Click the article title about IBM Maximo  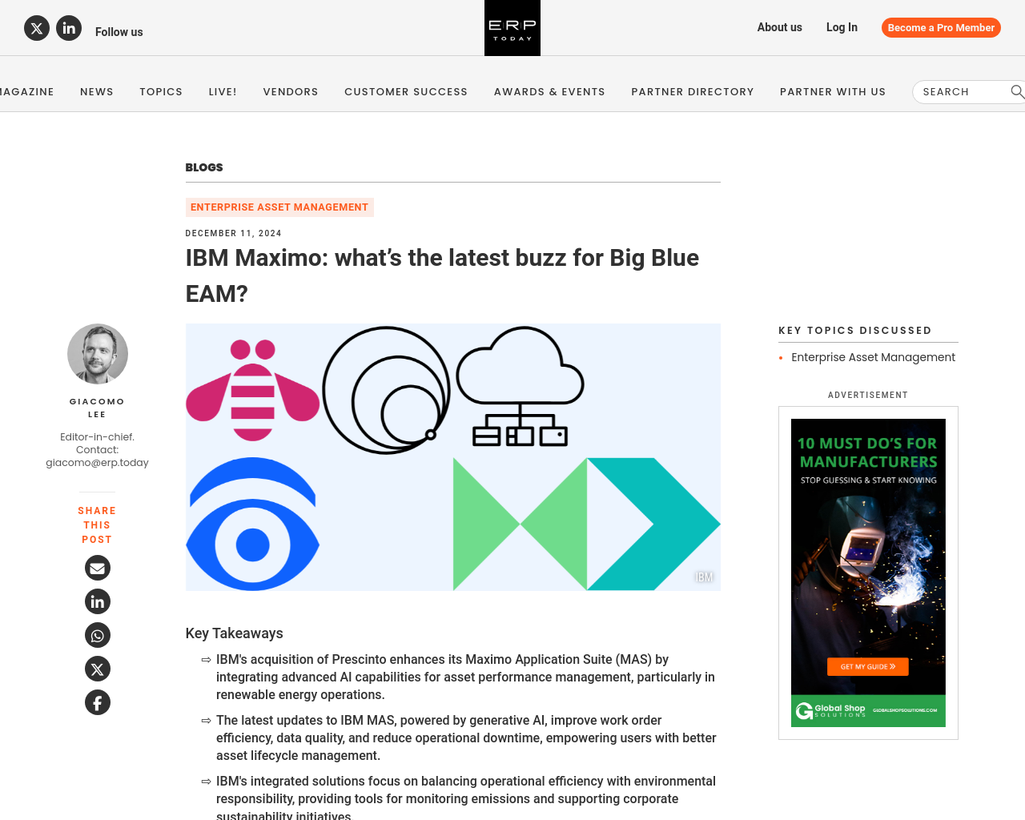tap(442, 275)
